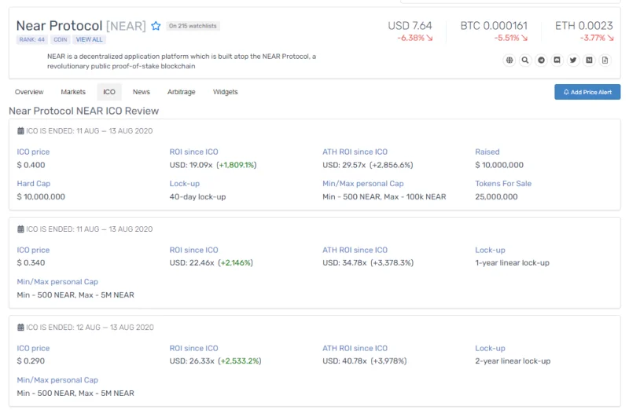Click the Raised label
The image size is (629, 410).
pos(487,152)
